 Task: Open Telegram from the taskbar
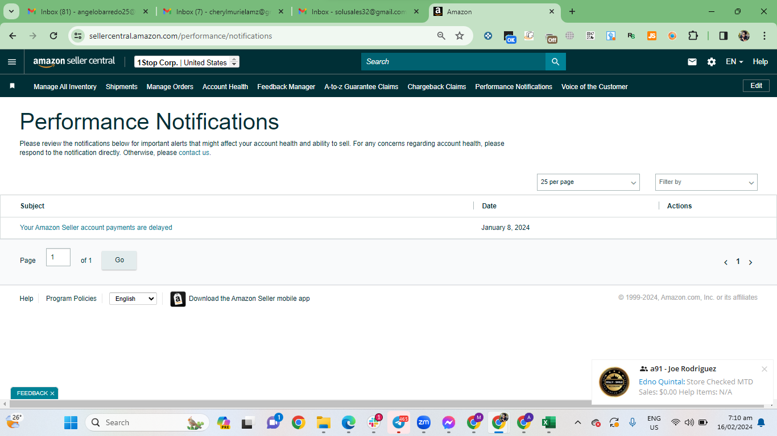pyautogui.click(x=399, y=422)
